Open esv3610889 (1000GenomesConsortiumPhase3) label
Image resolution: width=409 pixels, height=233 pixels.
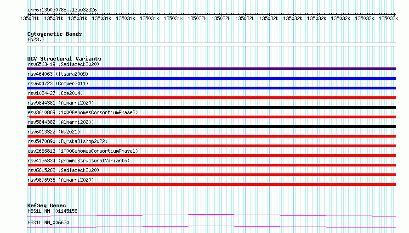pos(83,112)
